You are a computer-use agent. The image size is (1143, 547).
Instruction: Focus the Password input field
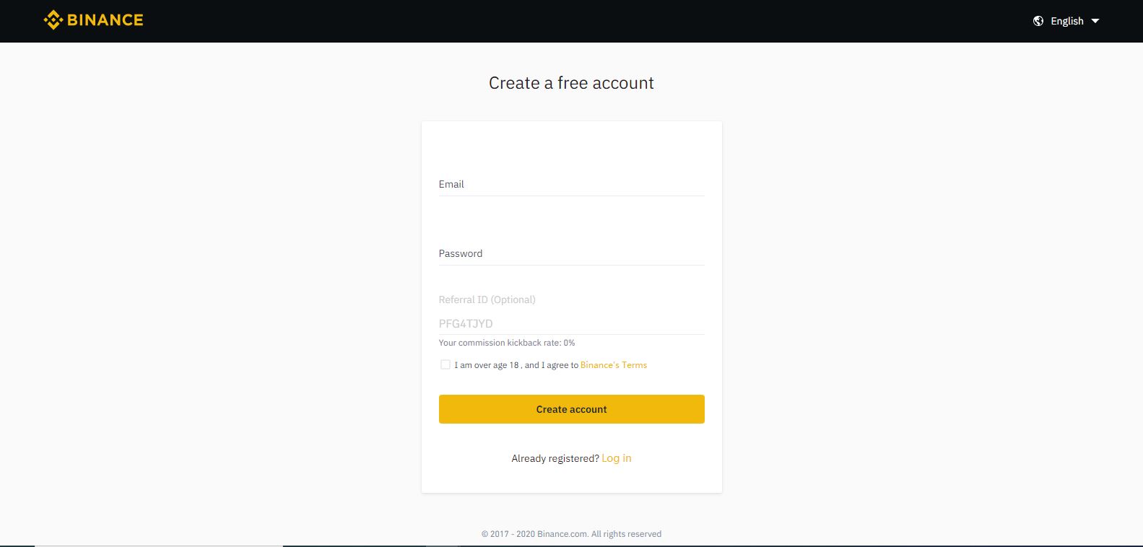click(572, 253)
